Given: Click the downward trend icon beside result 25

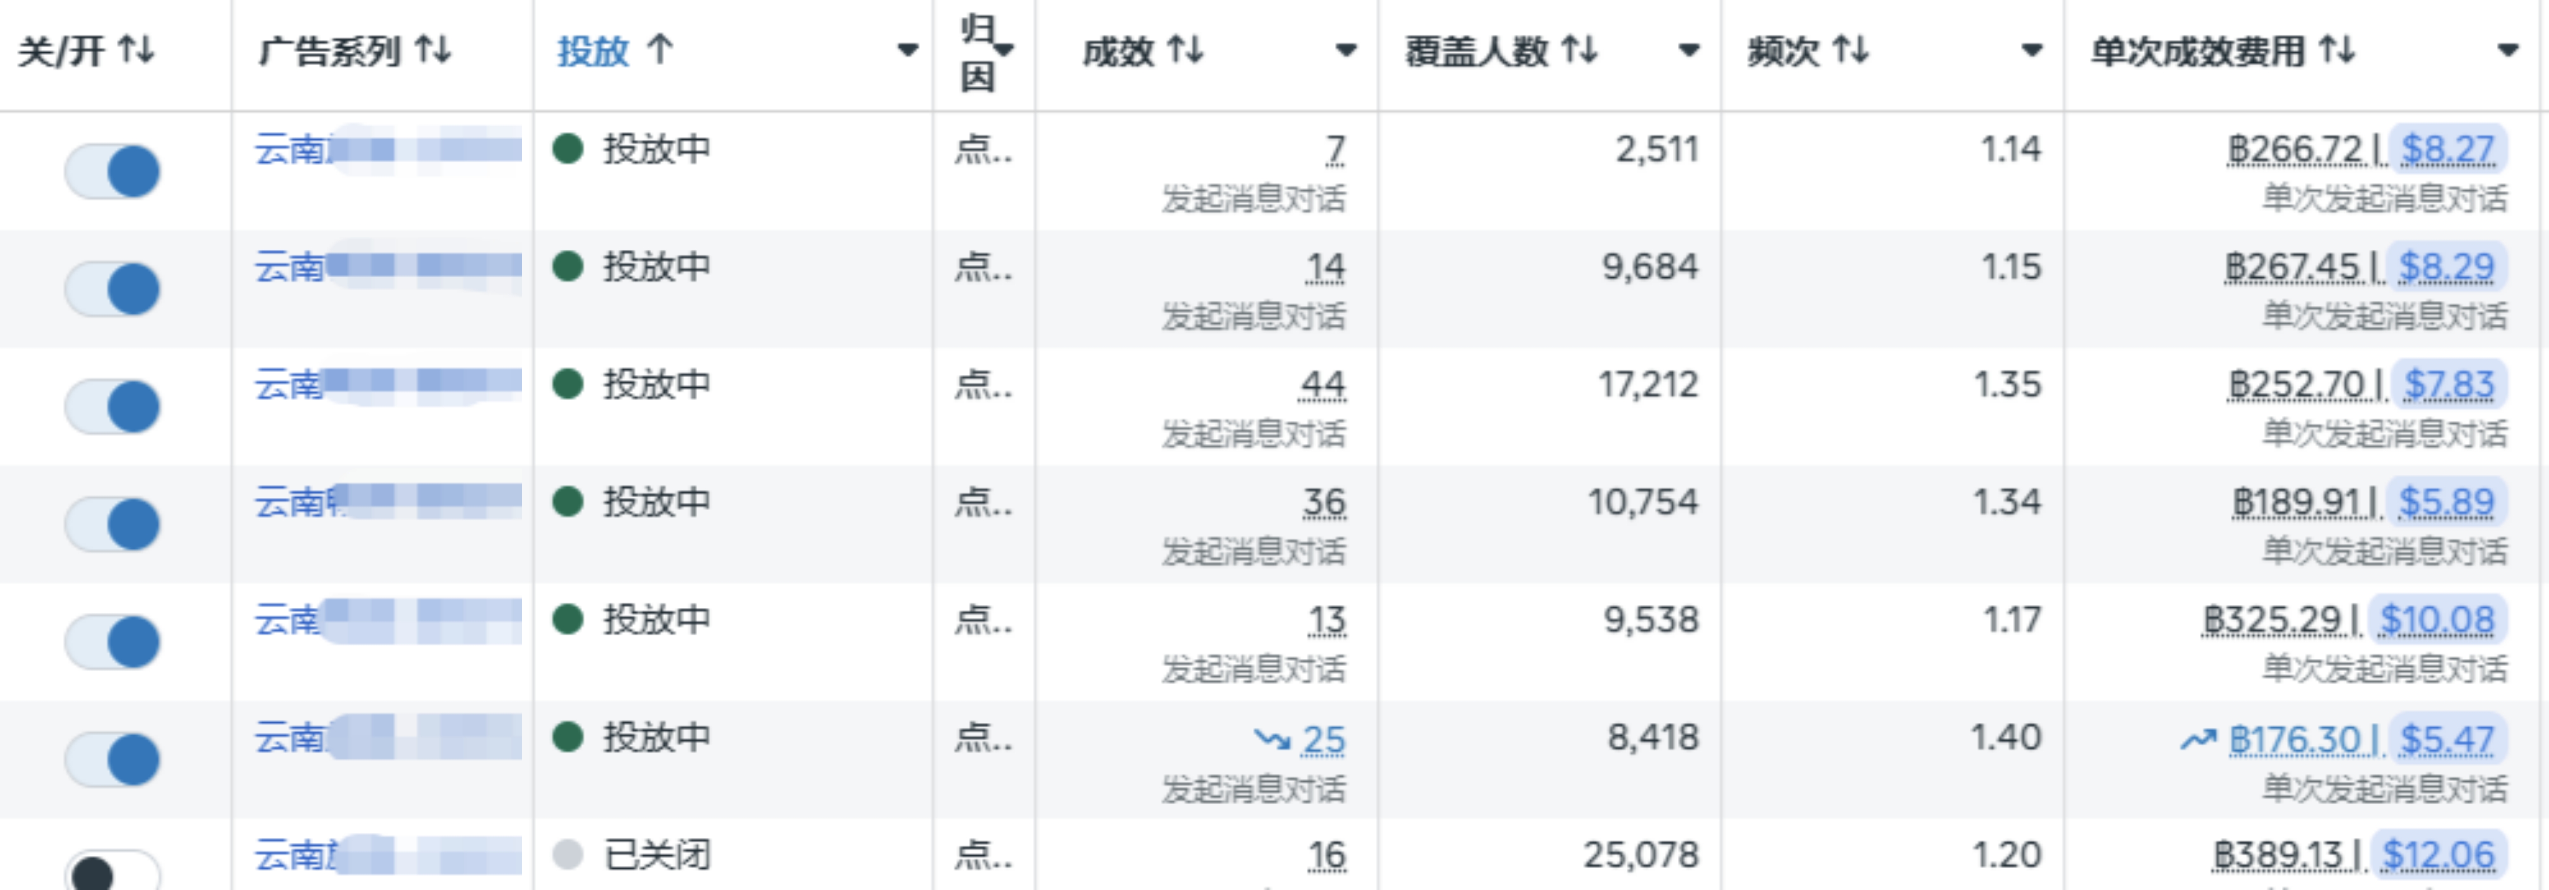Looking at the screenshot, I should tap(1272, 739).
